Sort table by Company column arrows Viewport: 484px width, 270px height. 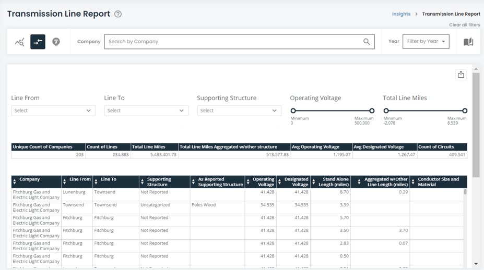15,182
